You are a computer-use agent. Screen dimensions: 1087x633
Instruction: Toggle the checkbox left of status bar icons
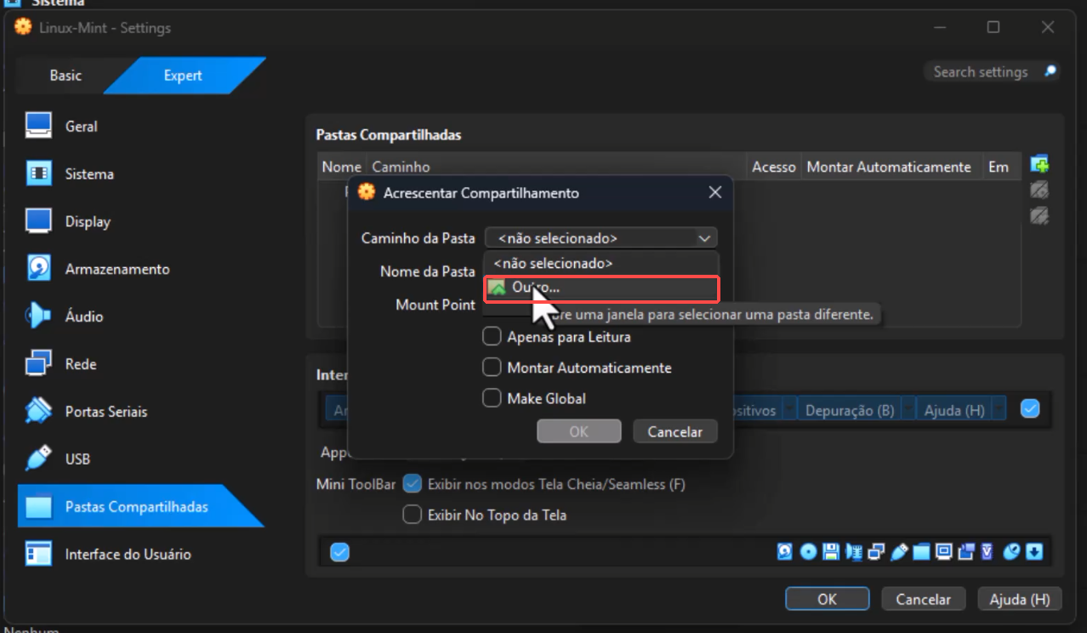point(339,552)
